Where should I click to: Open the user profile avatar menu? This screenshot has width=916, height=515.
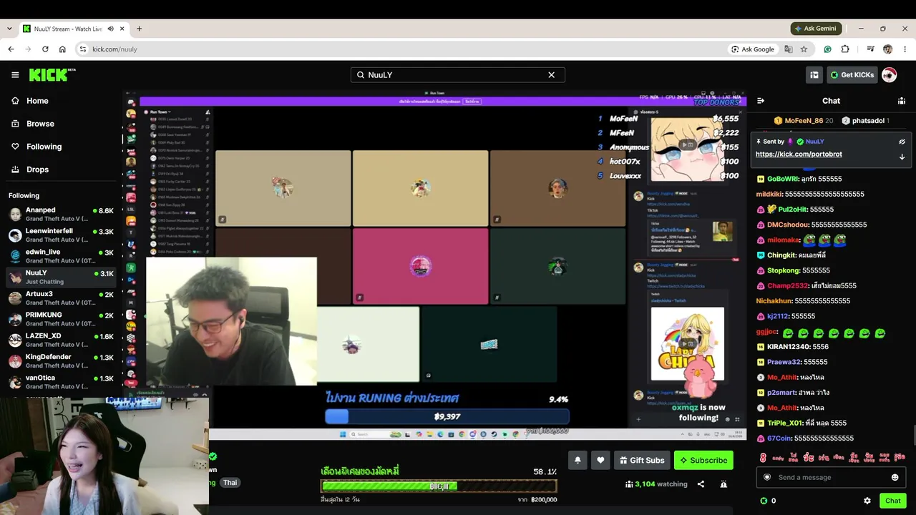889,75
